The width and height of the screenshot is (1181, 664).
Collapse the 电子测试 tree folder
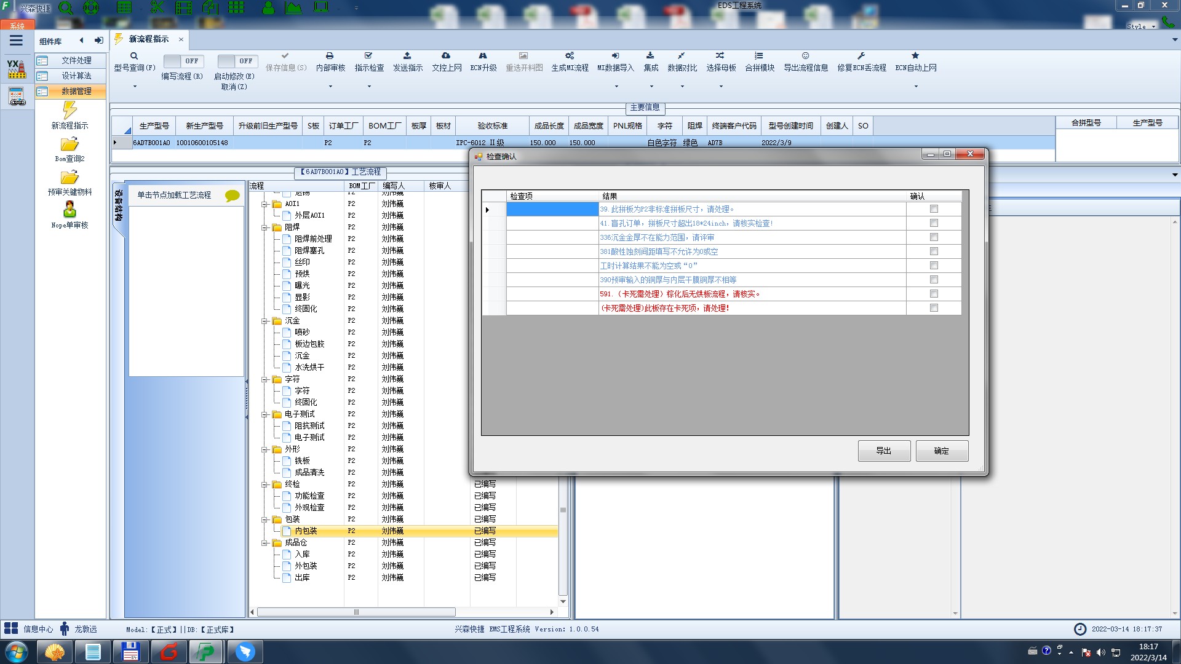(265, 414)
